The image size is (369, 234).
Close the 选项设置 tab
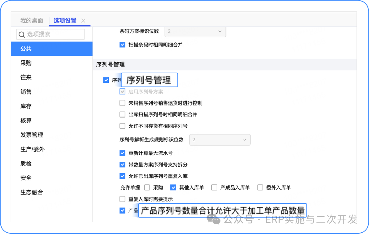[x=83, y=21]
